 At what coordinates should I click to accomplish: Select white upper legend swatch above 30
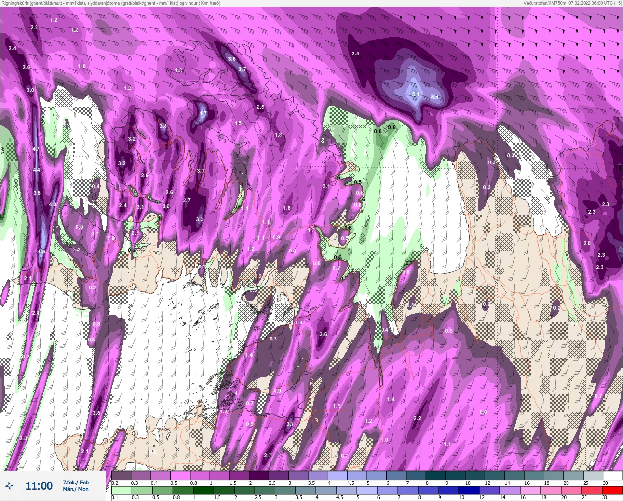pos(612,475)
